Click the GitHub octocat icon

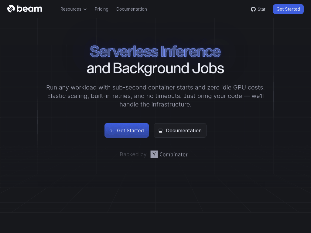coord(253,9)
